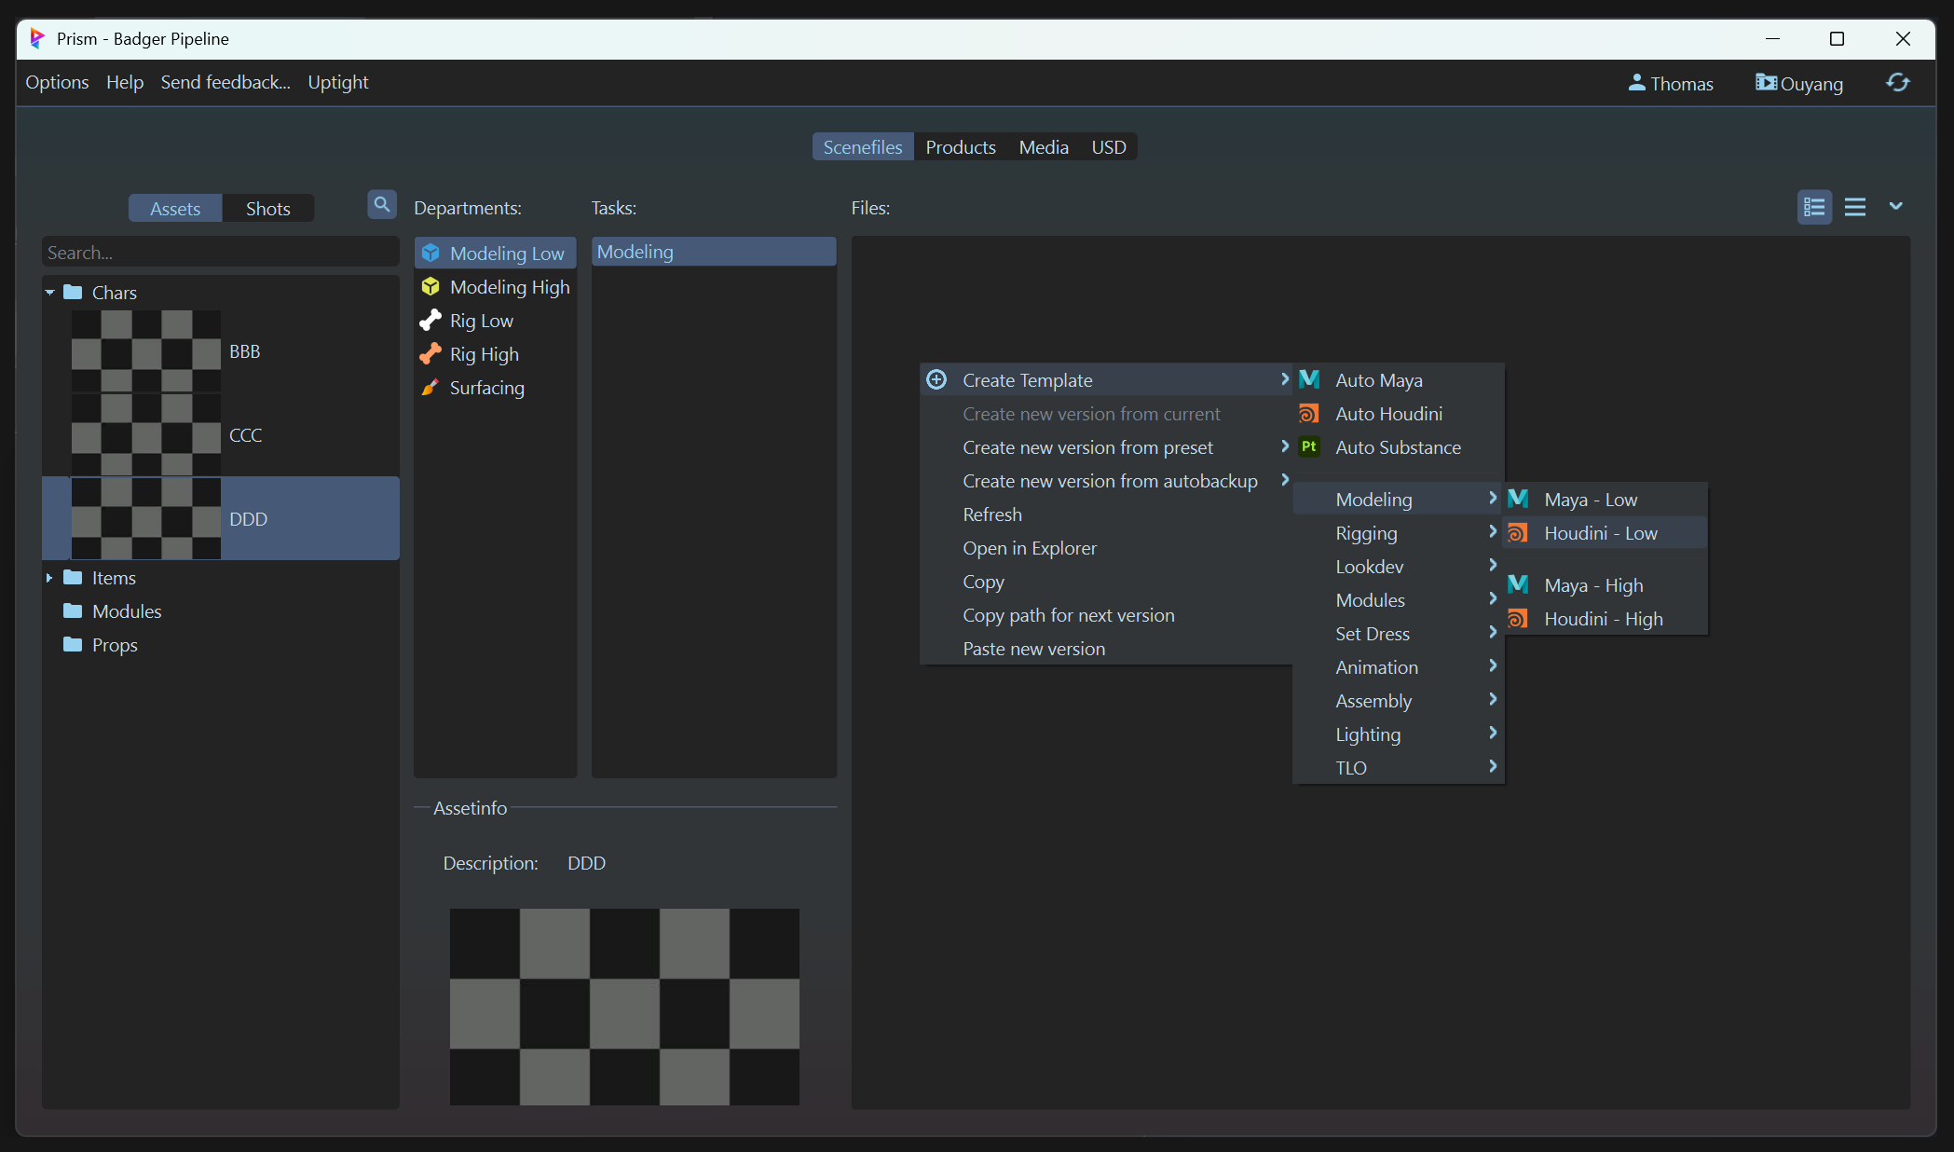Select the CCC asset thumbnail
Viewport: 1954px width, 1152px height.
tap(146, 435)
